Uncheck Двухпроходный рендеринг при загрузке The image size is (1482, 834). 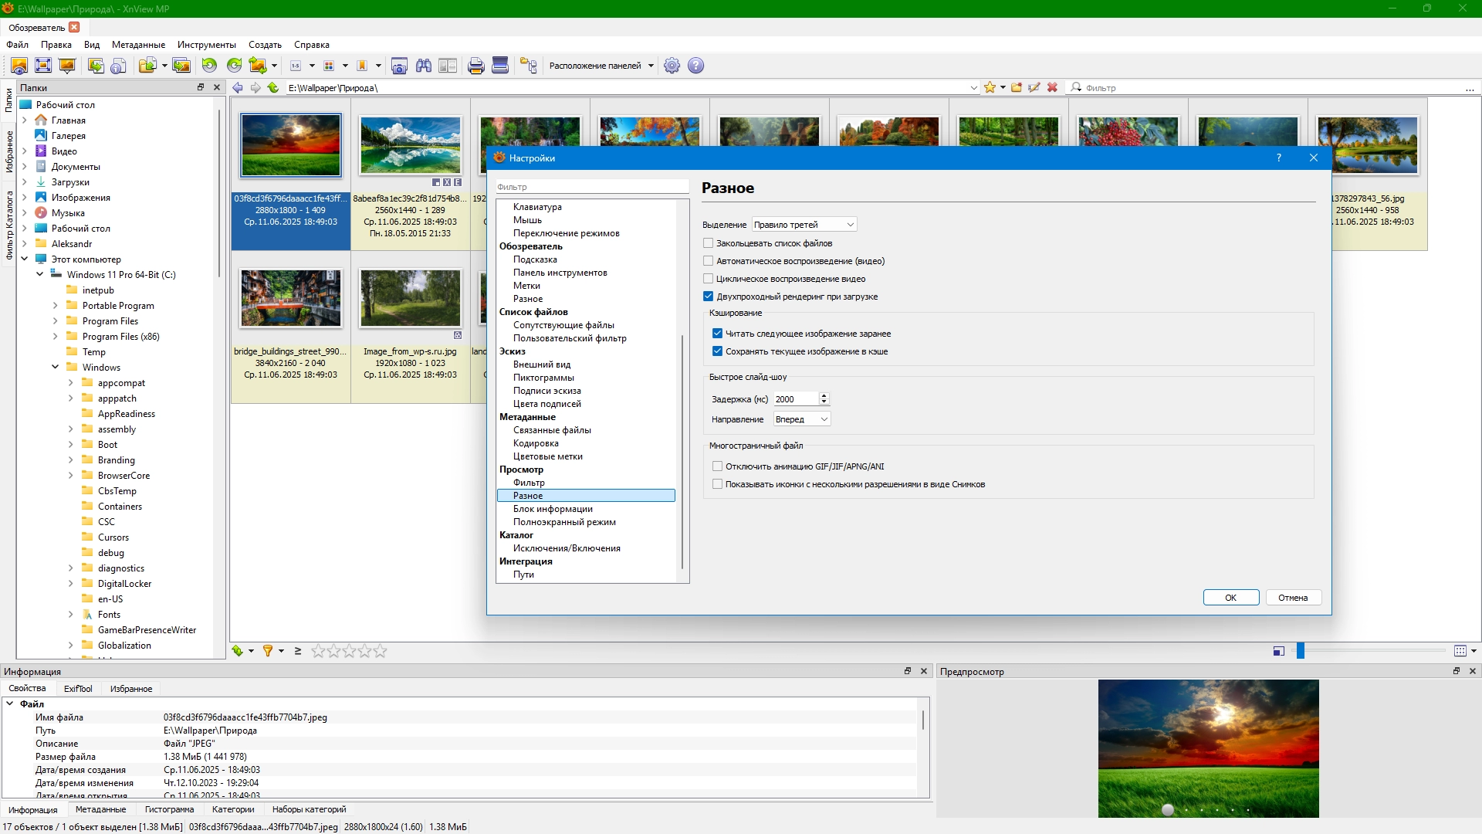tap(708, 297)
